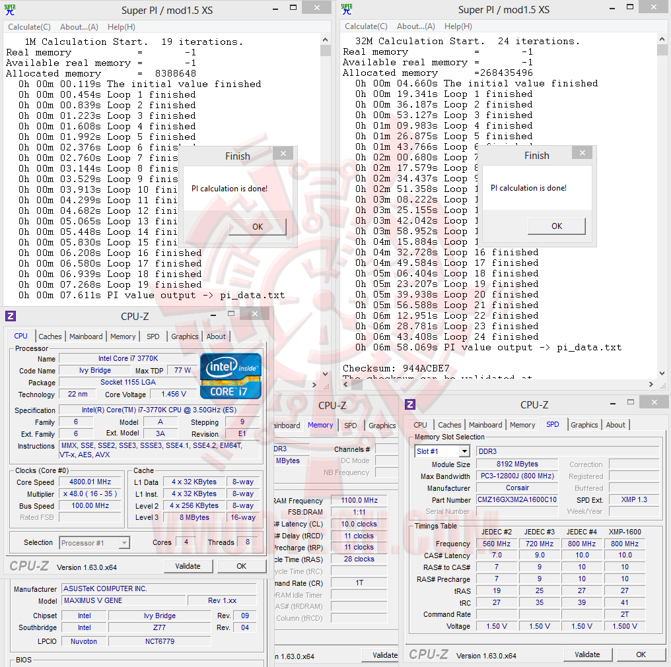Select the CPU tab in the SPD CPU-Z window
671x667 pixels.
click(420, 425)
